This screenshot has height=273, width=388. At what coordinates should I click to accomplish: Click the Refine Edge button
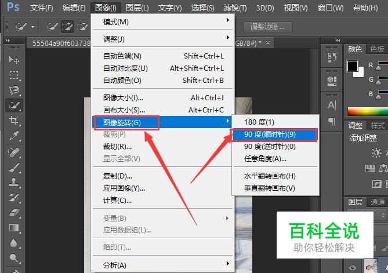[x=268, y=27]
